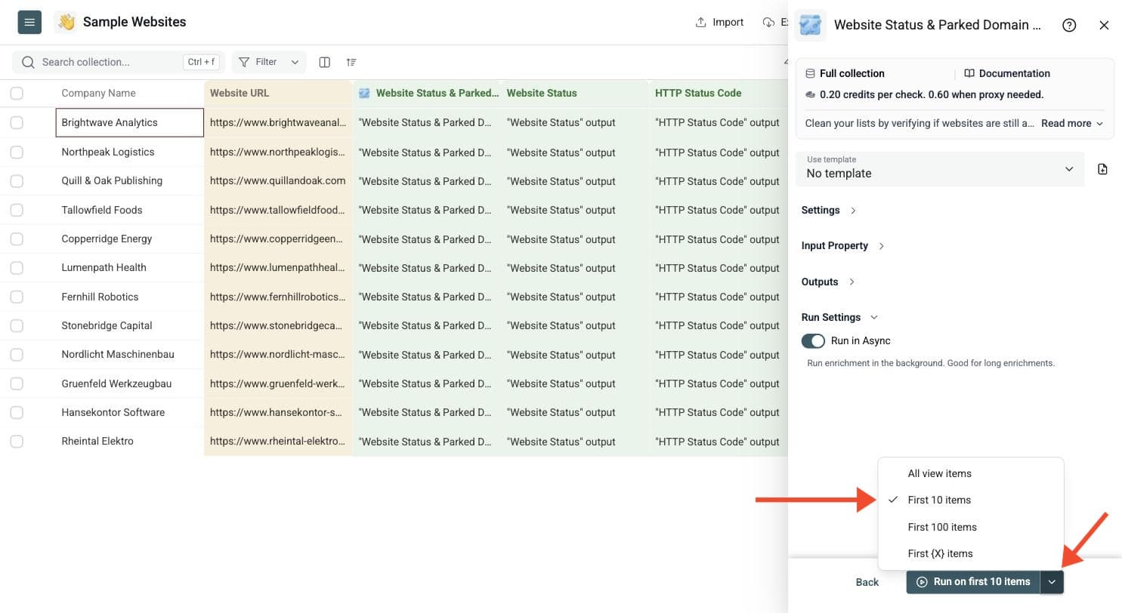Expand the Outputs section

828,282
